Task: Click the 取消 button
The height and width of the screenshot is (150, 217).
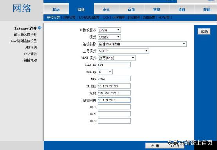Action: click(x=175, y=146)
